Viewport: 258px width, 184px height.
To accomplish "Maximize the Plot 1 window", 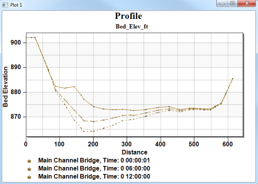I will (233, 4).
